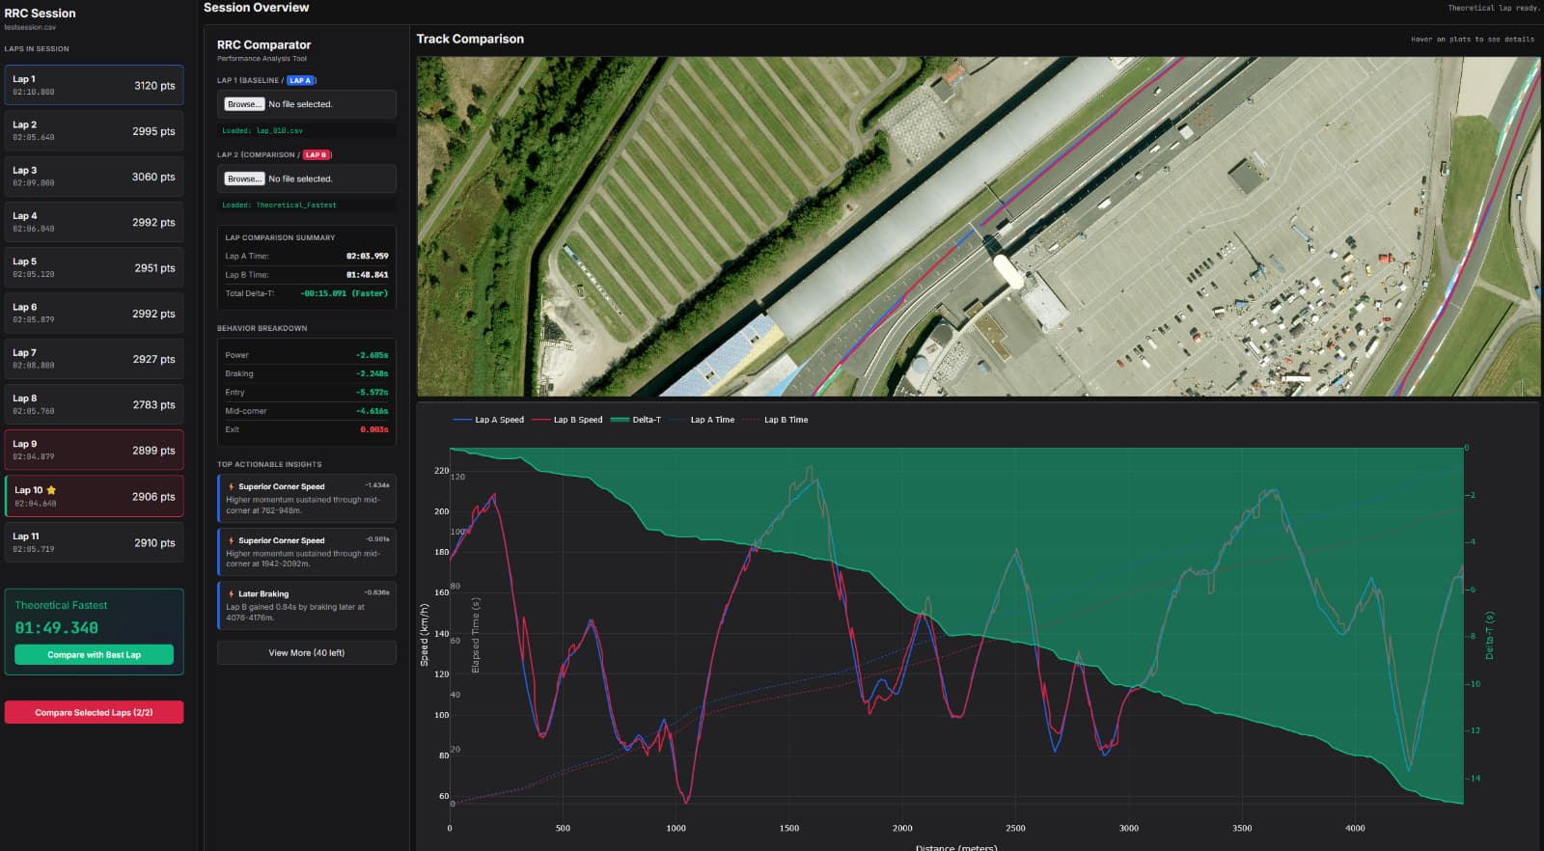Click the Lap B Speed legend line marker
The image size is (1544, 851).
pyautogui.click(x=540, y=420)
